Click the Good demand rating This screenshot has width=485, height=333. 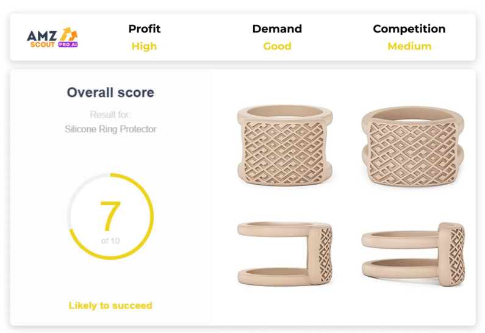coord(277,46)
